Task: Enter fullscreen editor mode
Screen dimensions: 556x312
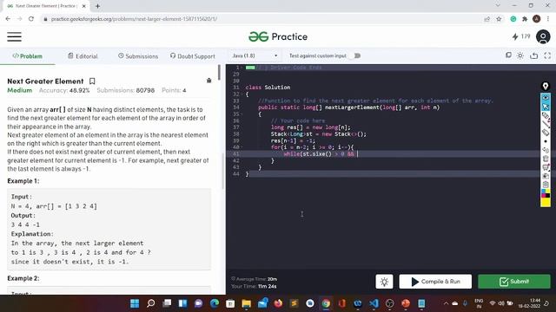Action: point(547,55)
